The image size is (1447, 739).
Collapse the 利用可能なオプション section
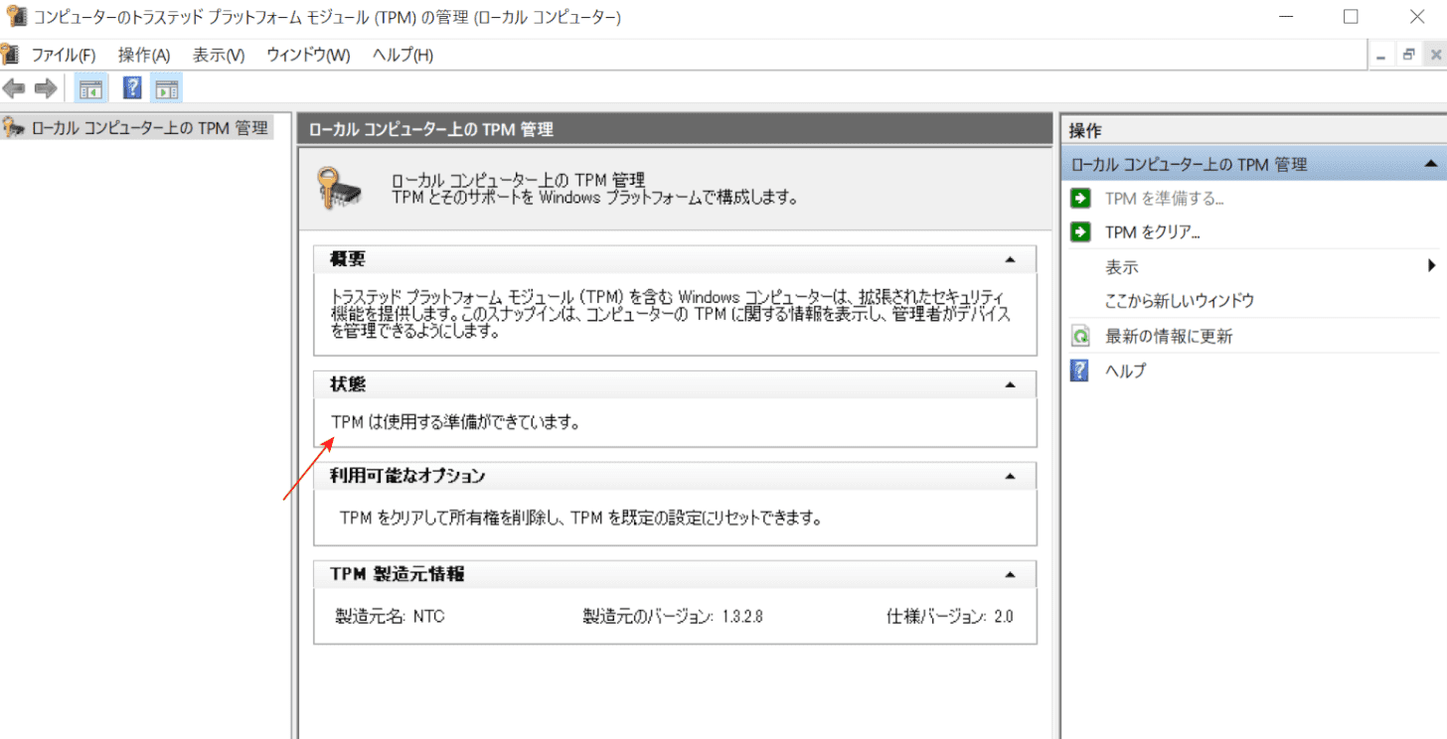[x=1010, y=476]
